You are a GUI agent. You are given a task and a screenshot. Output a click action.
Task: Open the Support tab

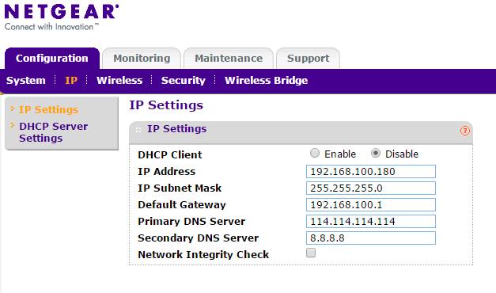(308, 59)
